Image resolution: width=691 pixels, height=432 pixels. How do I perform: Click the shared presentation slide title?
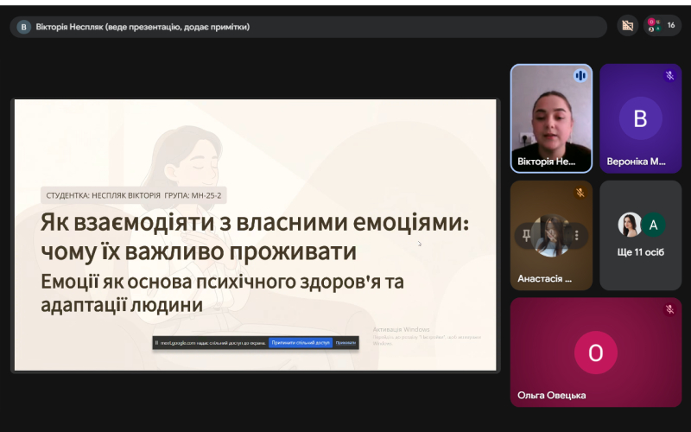[254, 237]
